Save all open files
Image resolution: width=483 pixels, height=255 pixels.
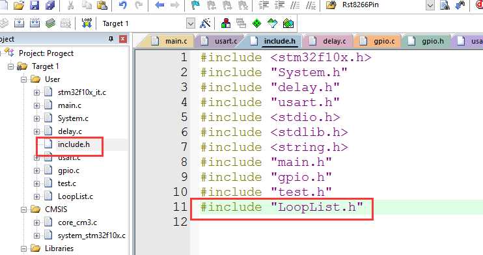coord(49,5)
